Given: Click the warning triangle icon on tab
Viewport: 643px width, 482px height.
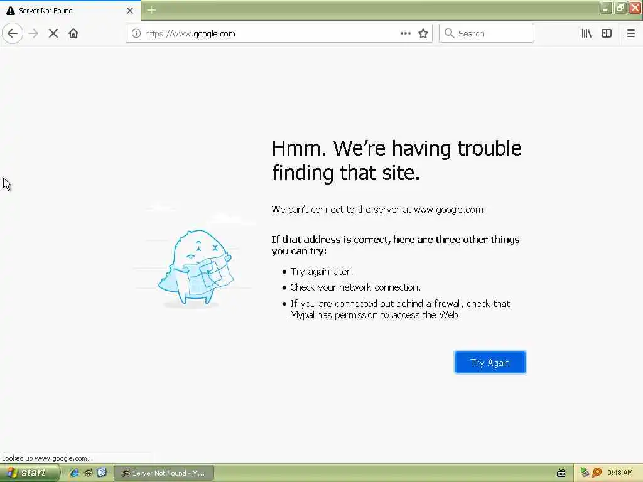Looking at the screenshot, I should point(11,11).
